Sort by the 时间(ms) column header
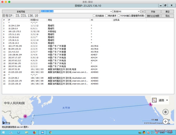Image resolution: width=176 pixels, height=135 pixels. pyautogui.click(x=38, y=20)
